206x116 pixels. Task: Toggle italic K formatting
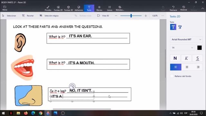tap(186, 58)
